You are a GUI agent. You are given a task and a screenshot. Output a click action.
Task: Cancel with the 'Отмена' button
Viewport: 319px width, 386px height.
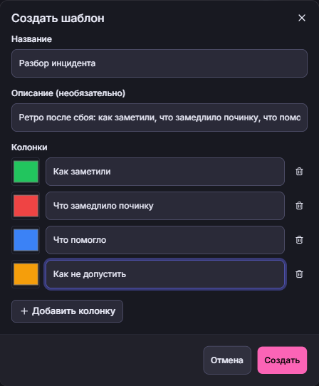[x=227, y=360]
